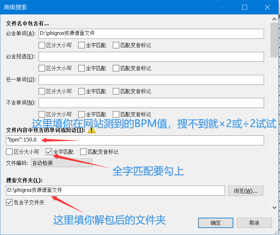Uncheck the 全字匹配 box below the bpm field

49,151
